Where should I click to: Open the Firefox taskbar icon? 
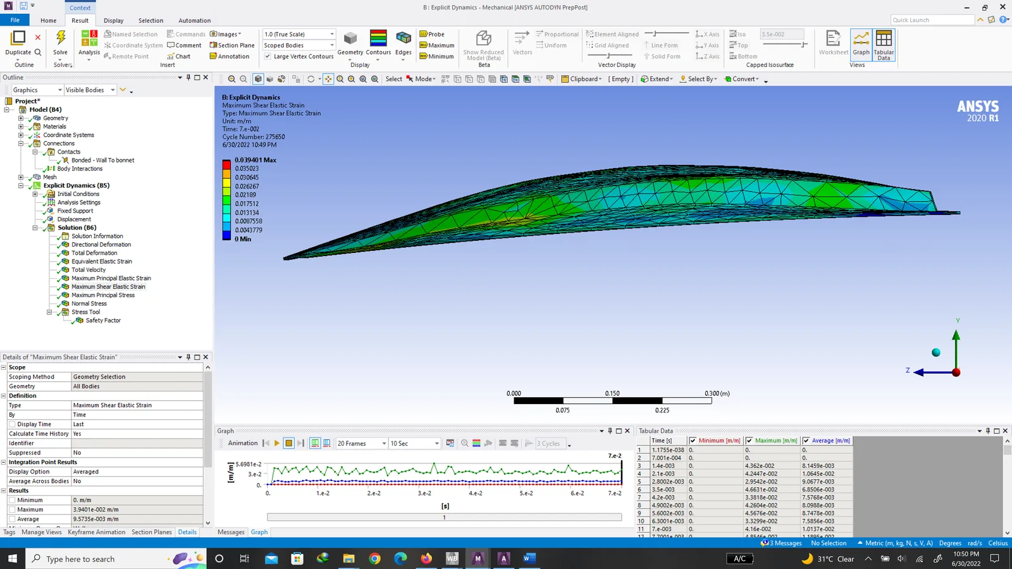(426, 558)
